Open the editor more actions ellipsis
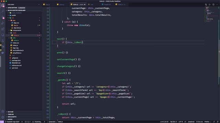The height and width of the screenshot is (123, 220). click(217, 4)
